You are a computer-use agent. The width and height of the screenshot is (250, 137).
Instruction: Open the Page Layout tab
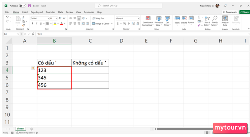(x=37, y=12)
